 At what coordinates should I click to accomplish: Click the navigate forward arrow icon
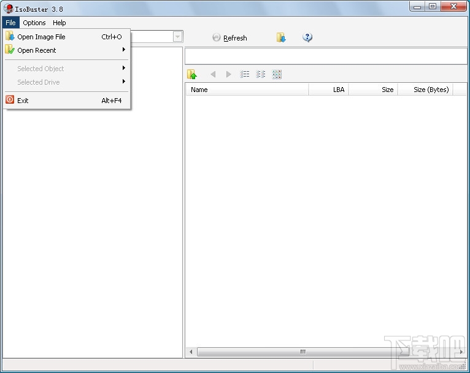point(228,74)
